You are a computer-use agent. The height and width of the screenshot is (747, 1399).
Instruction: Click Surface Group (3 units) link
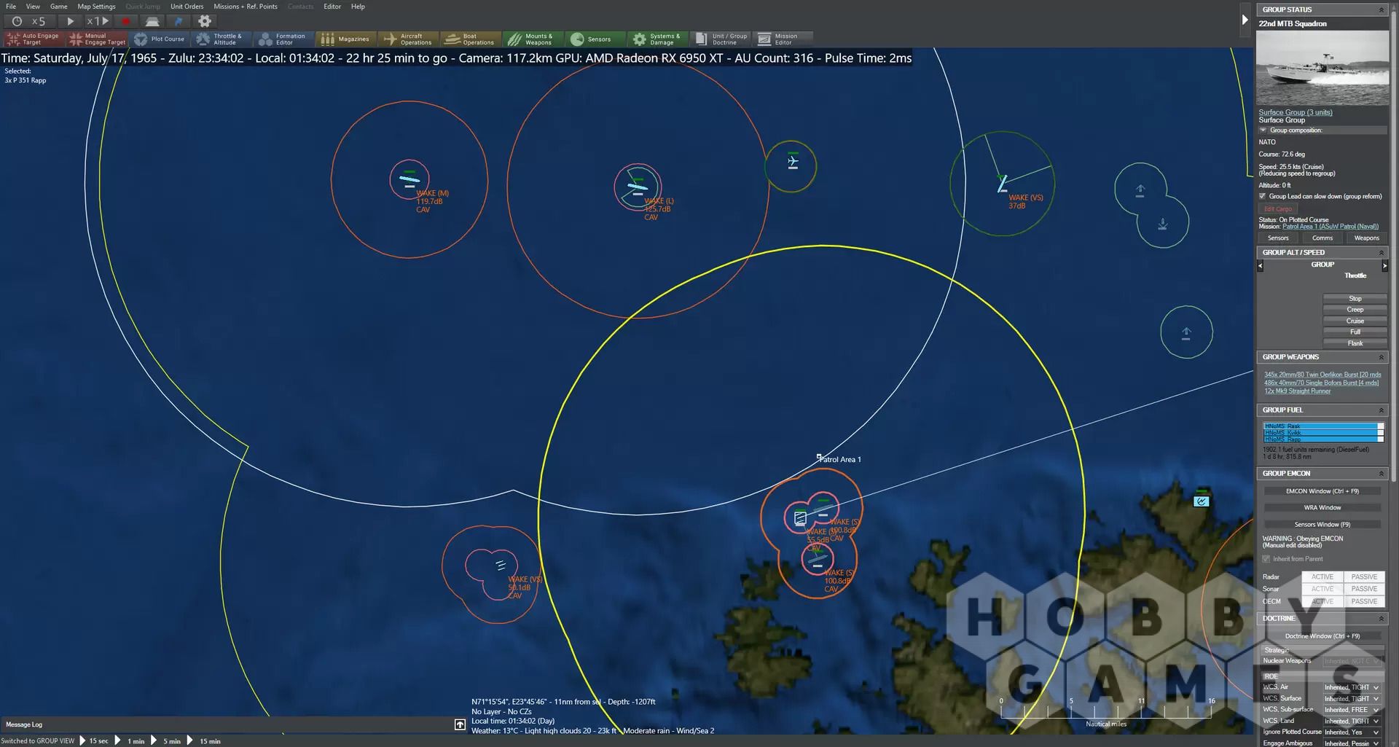1296,112
